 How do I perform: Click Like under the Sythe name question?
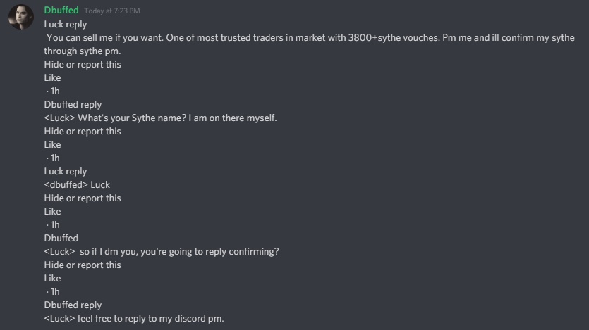click(x=52, y=144)
